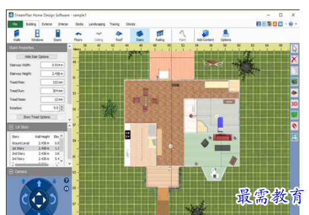Click the camera help question mark
Image resolution: width=309 pixels, height=215 pixels.
[66, 180]
